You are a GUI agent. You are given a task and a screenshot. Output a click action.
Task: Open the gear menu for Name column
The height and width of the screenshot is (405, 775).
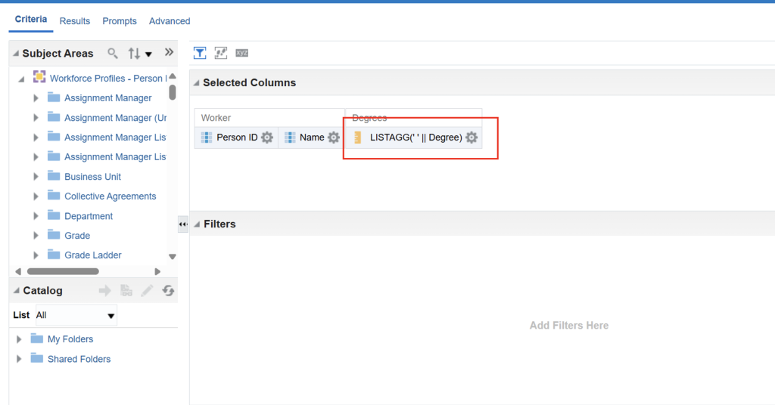334,138
